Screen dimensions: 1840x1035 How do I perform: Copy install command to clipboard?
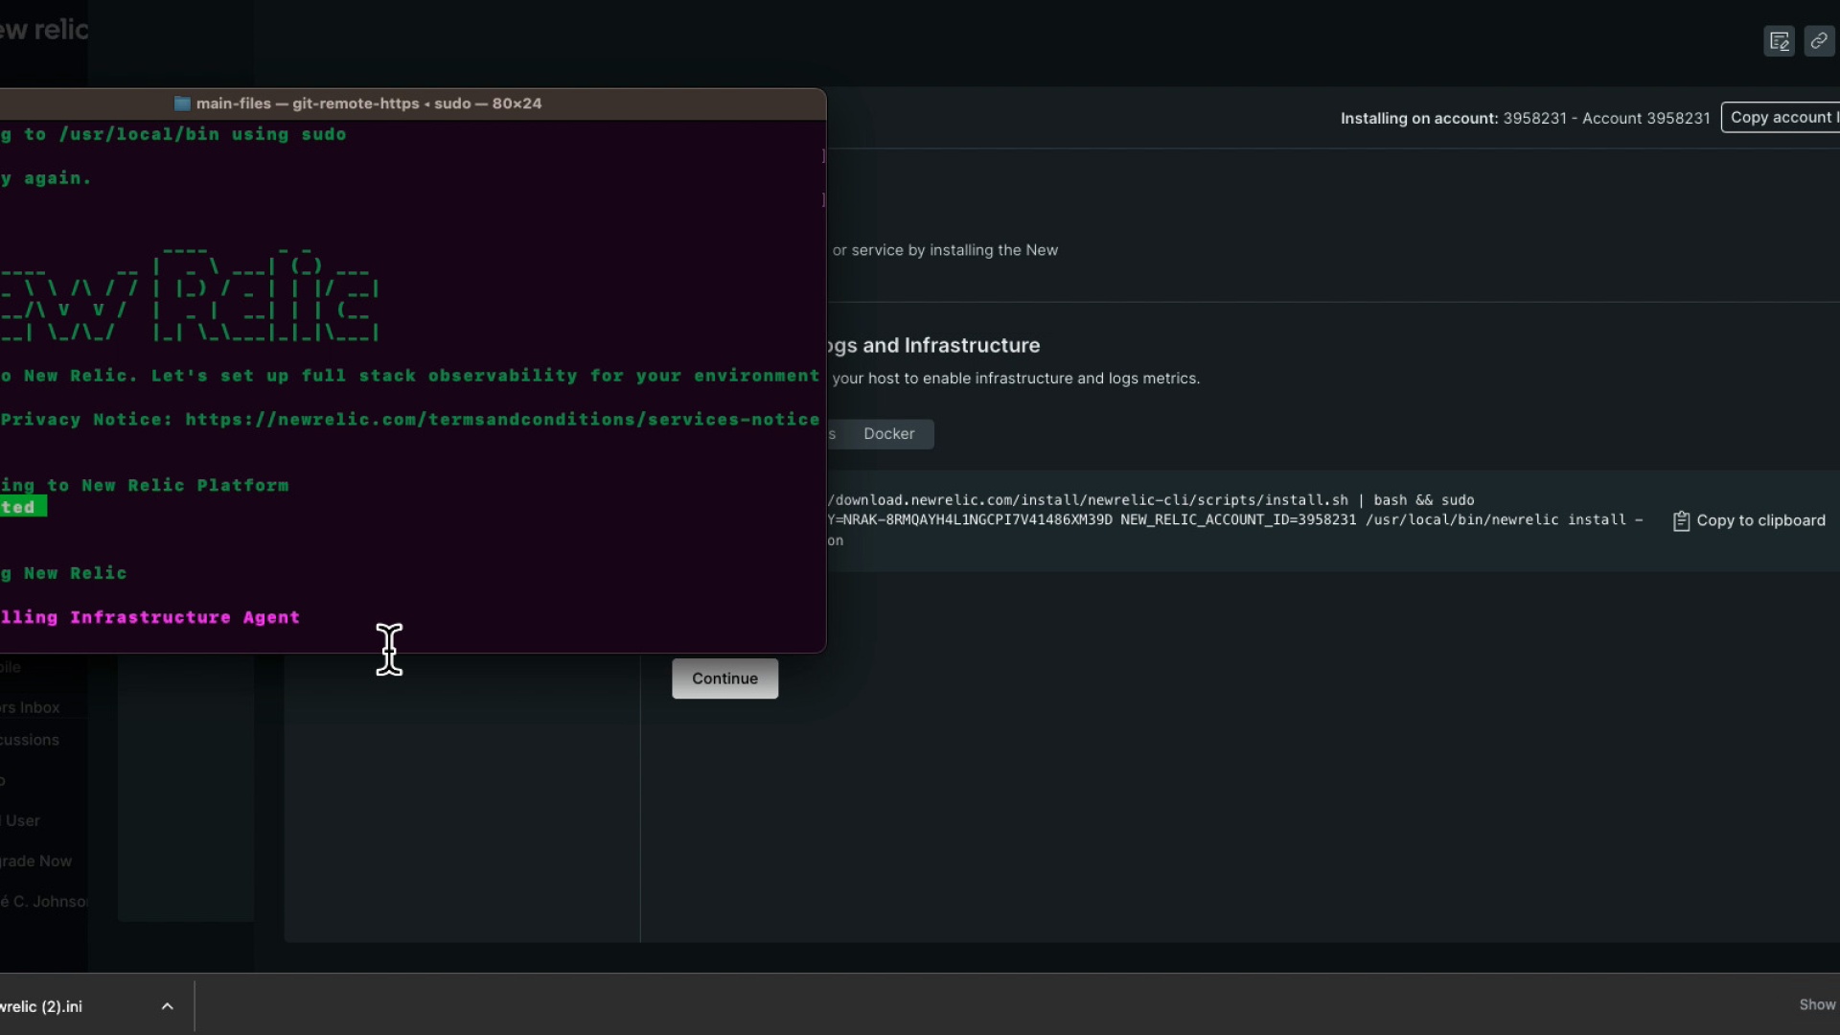pyautogui.click(x=1749, y=520)
